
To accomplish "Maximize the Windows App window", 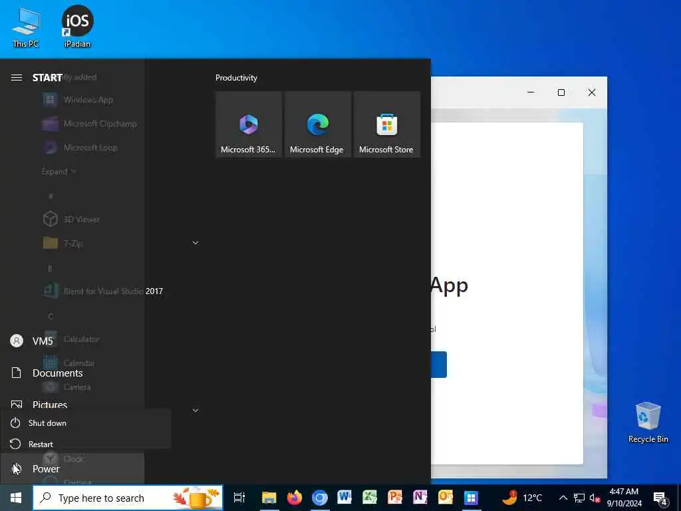I will pyautogui.click(x=561, y=92).
